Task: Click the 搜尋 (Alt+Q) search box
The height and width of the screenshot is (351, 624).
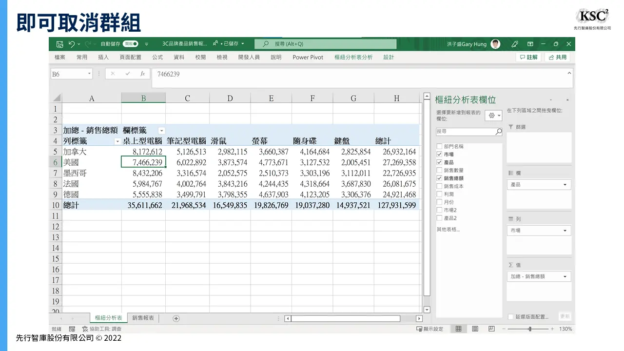Action: [x=325, y=44]
